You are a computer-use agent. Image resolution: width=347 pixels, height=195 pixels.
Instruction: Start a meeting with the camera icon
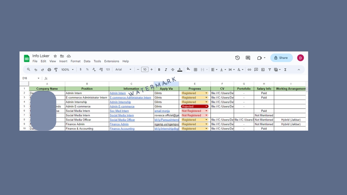click(260, 58)
